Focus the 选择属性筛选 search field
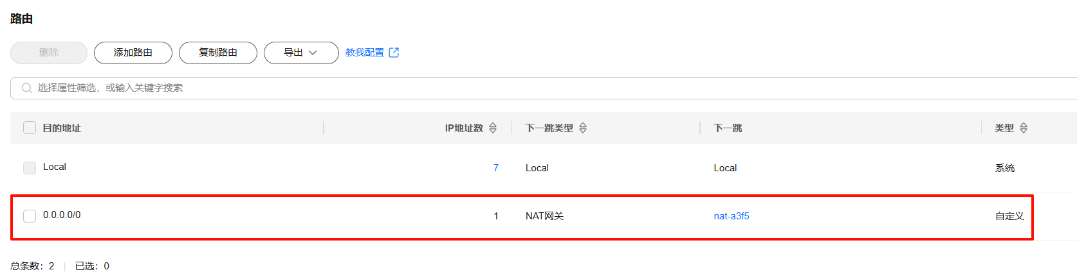1077x279 pixels. click(x=544, y=88)
